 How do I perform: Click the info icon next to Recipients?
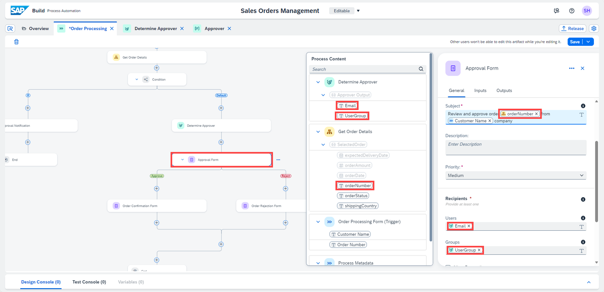583,200
